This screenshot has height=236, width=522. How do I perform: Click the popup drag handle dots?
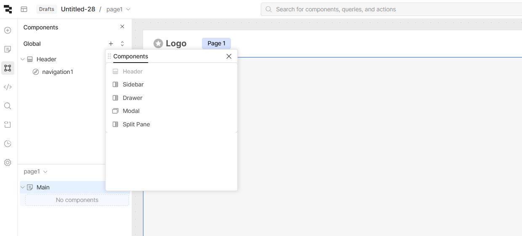pyautogui.click(x=109, y=56)
